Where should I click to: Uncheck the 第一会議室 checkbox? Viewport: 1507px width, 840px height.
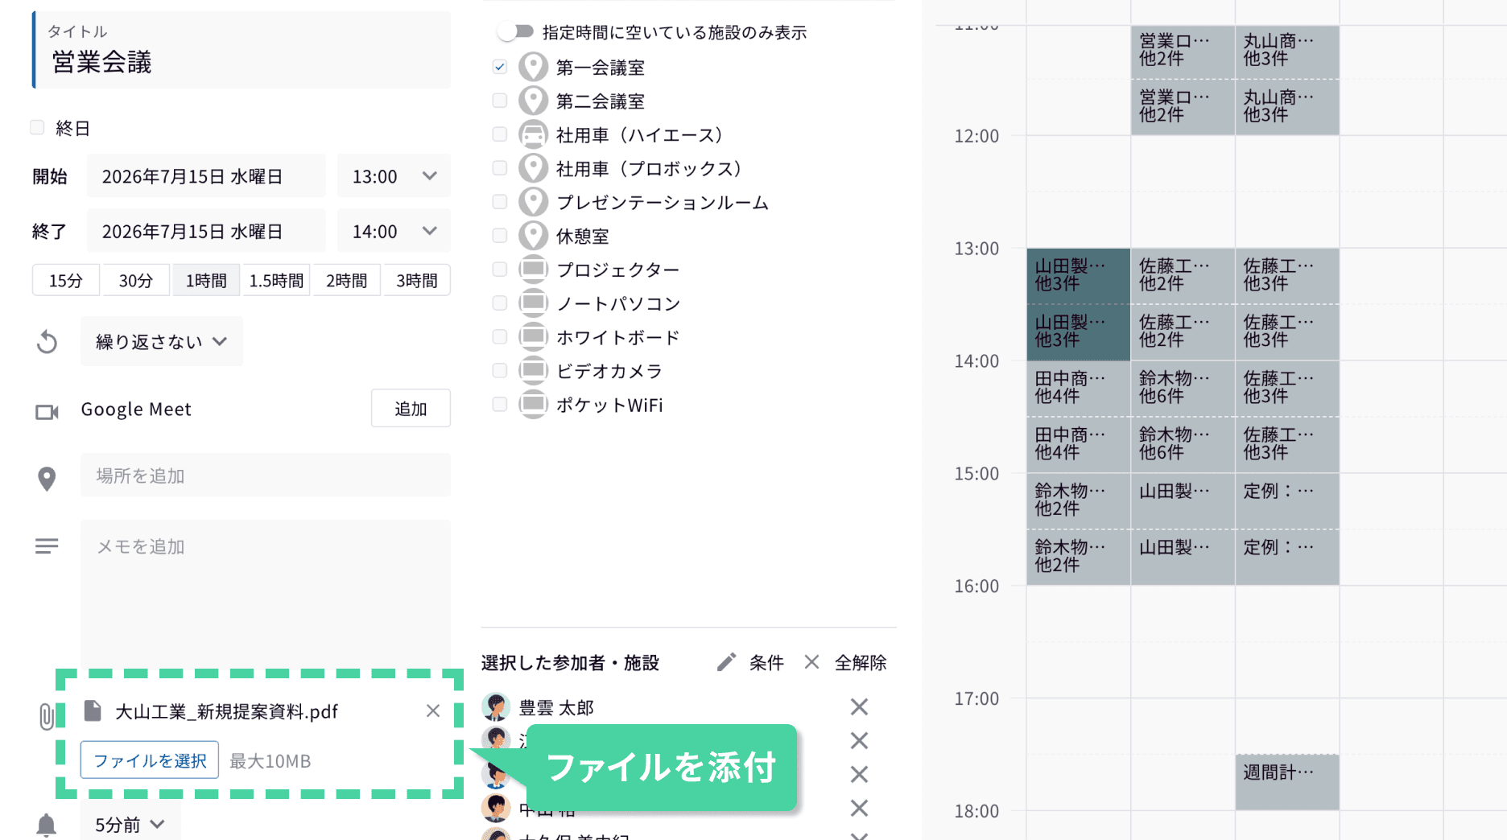point(500,67)
